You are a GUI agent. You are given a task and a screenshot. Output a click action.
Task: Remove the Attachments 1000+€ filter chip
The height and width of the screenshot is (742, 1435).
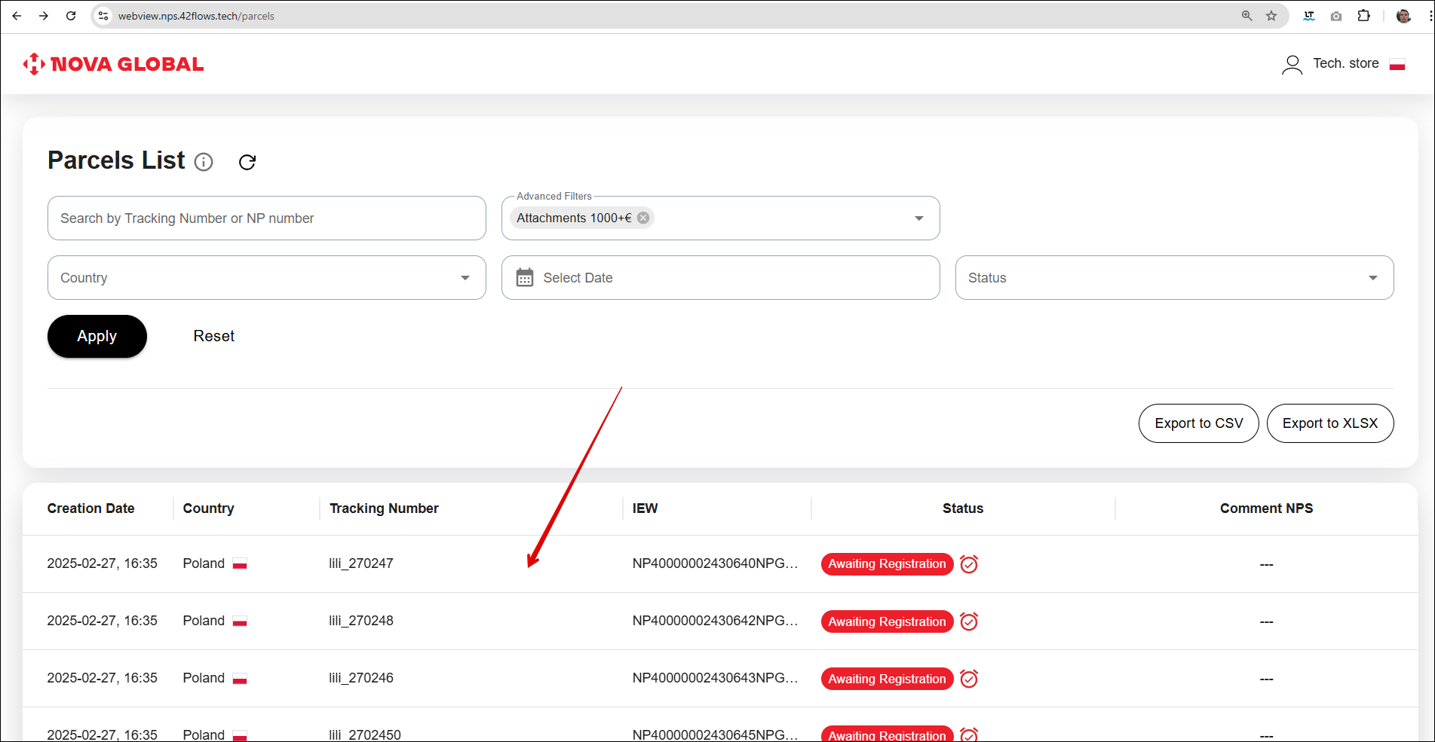click(643, 218)
